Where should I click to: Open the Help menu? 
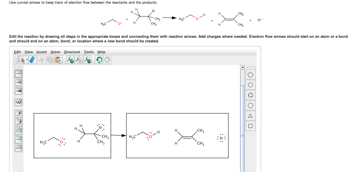[101, 52]
